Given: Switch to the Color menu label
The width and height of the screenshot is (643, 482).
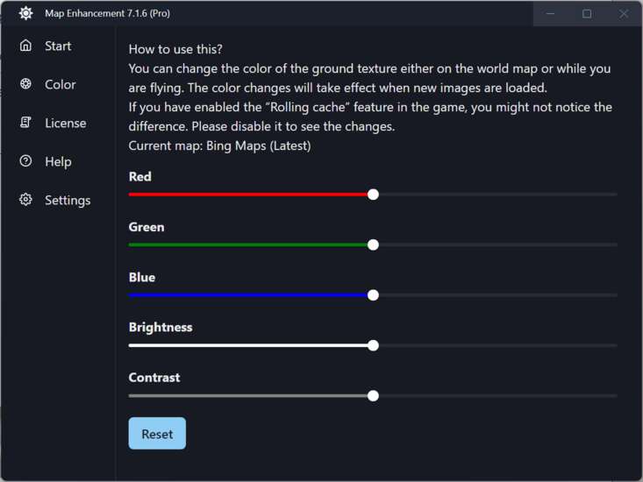Looking at the screenshot, I should coord(61,84).
